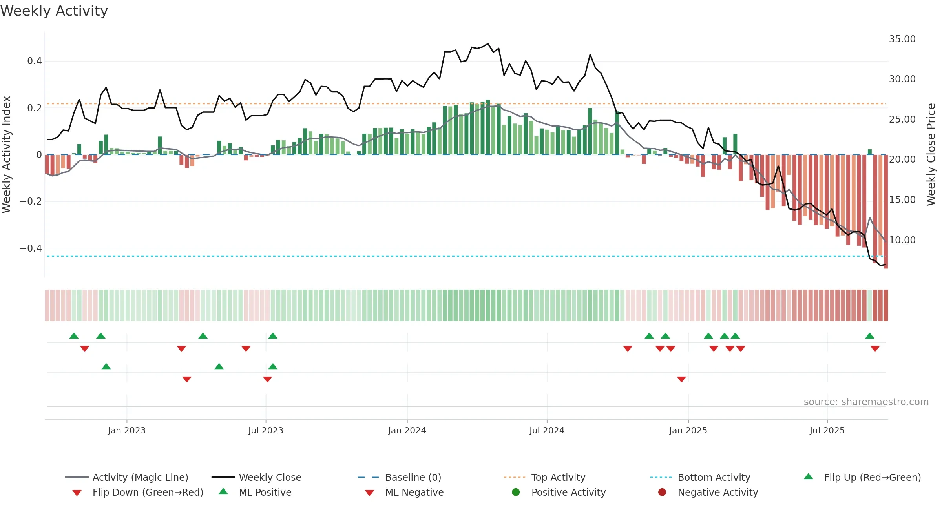This screenshot has width=942, height=529.
Task: Click the Weekly Close Price axis title
Action: [x=931, y=154]
